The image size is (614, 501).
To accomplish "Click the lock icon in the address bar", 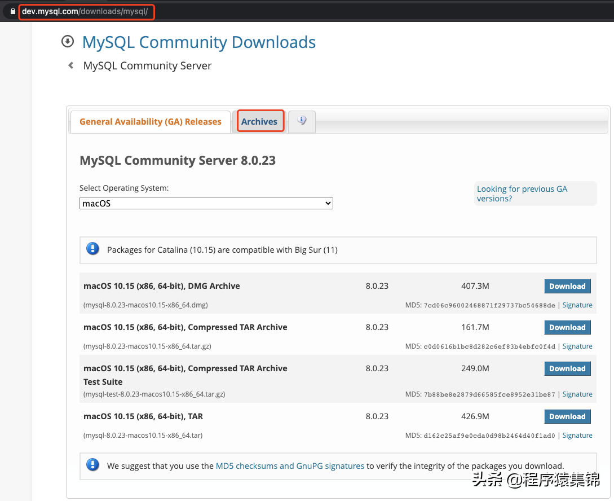I will coord(13,11).
